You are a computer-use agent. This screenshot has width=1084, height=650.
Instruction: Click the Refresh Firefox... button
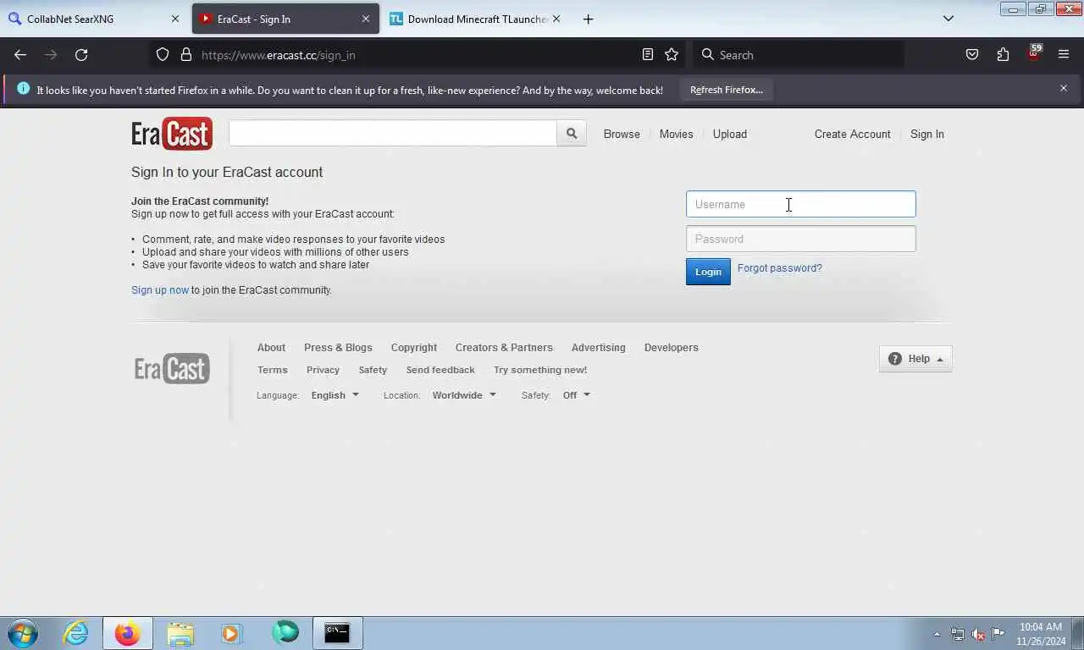click(727, 90)
